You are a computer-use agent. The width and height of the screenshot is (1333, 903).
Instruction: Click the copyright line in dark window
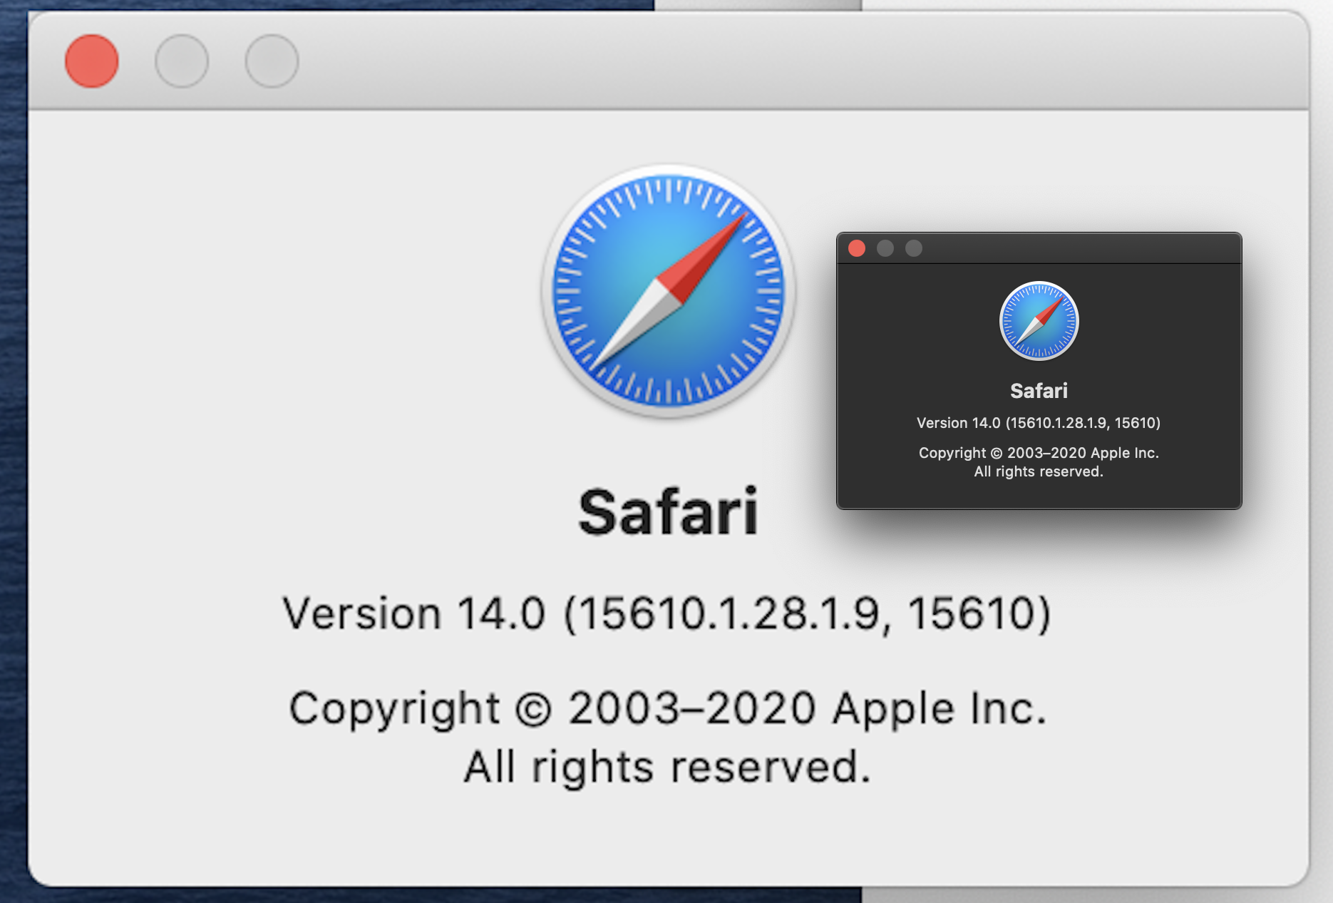(1039, 453)
